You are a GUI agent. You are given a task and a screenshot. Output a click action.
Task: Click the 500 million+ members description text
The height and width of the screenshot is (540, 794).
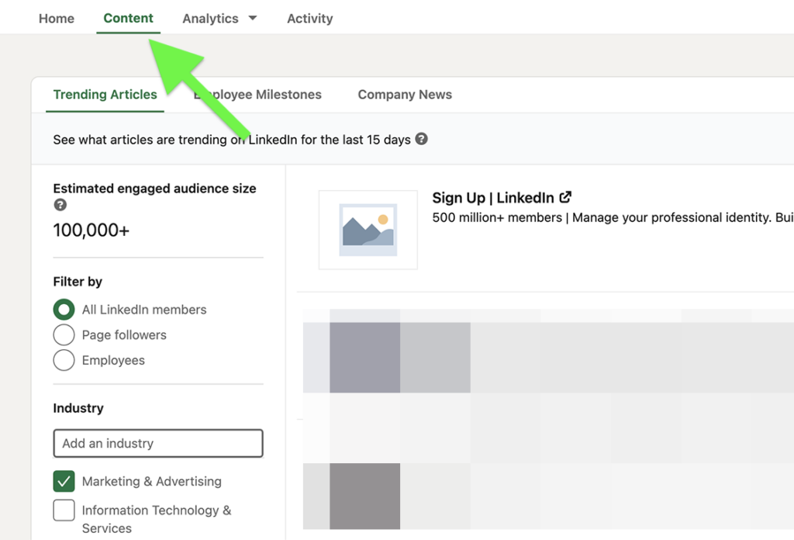coord(613,218)
